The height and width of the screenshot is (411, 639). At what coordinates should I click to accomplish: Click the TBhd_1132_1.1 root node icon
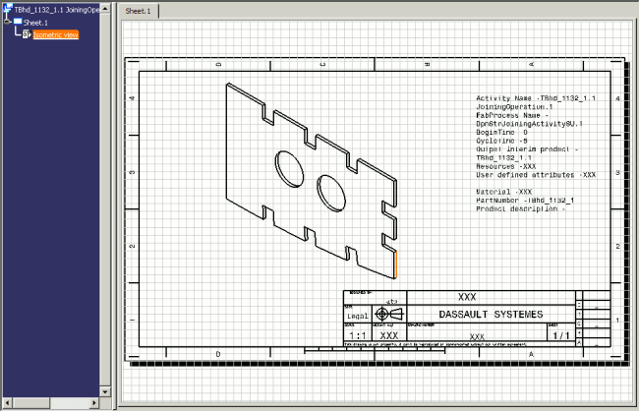[x=7, y=8]
